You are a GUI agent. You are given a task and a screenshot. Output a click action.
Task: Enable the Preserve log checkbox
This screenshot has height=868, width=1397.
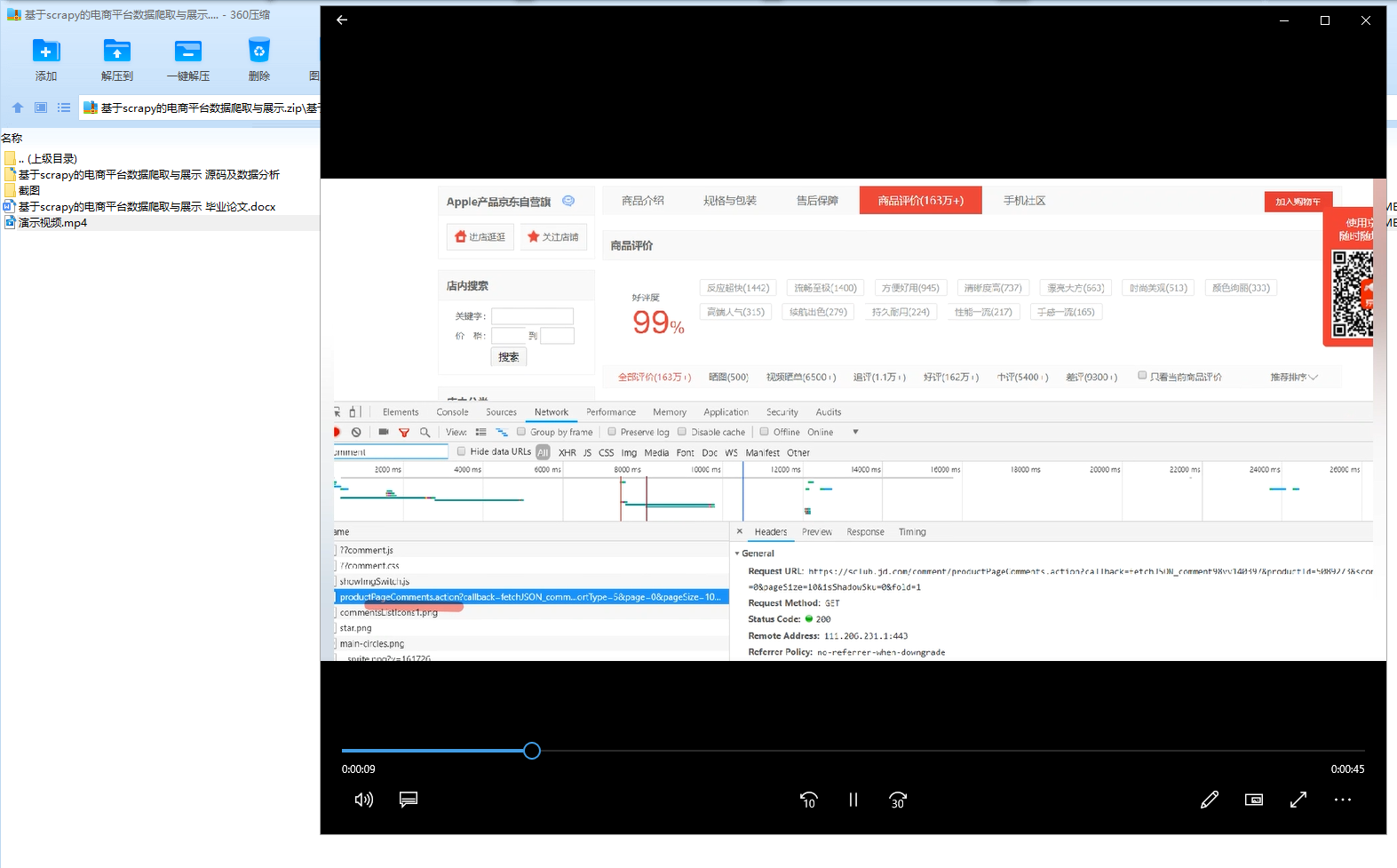pyautogui.click(x=612, y=432)
